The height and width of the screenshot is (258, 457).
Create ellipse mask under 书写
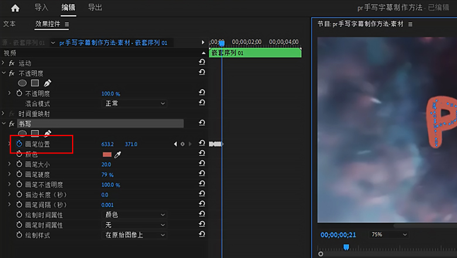[x=22, y=134]
